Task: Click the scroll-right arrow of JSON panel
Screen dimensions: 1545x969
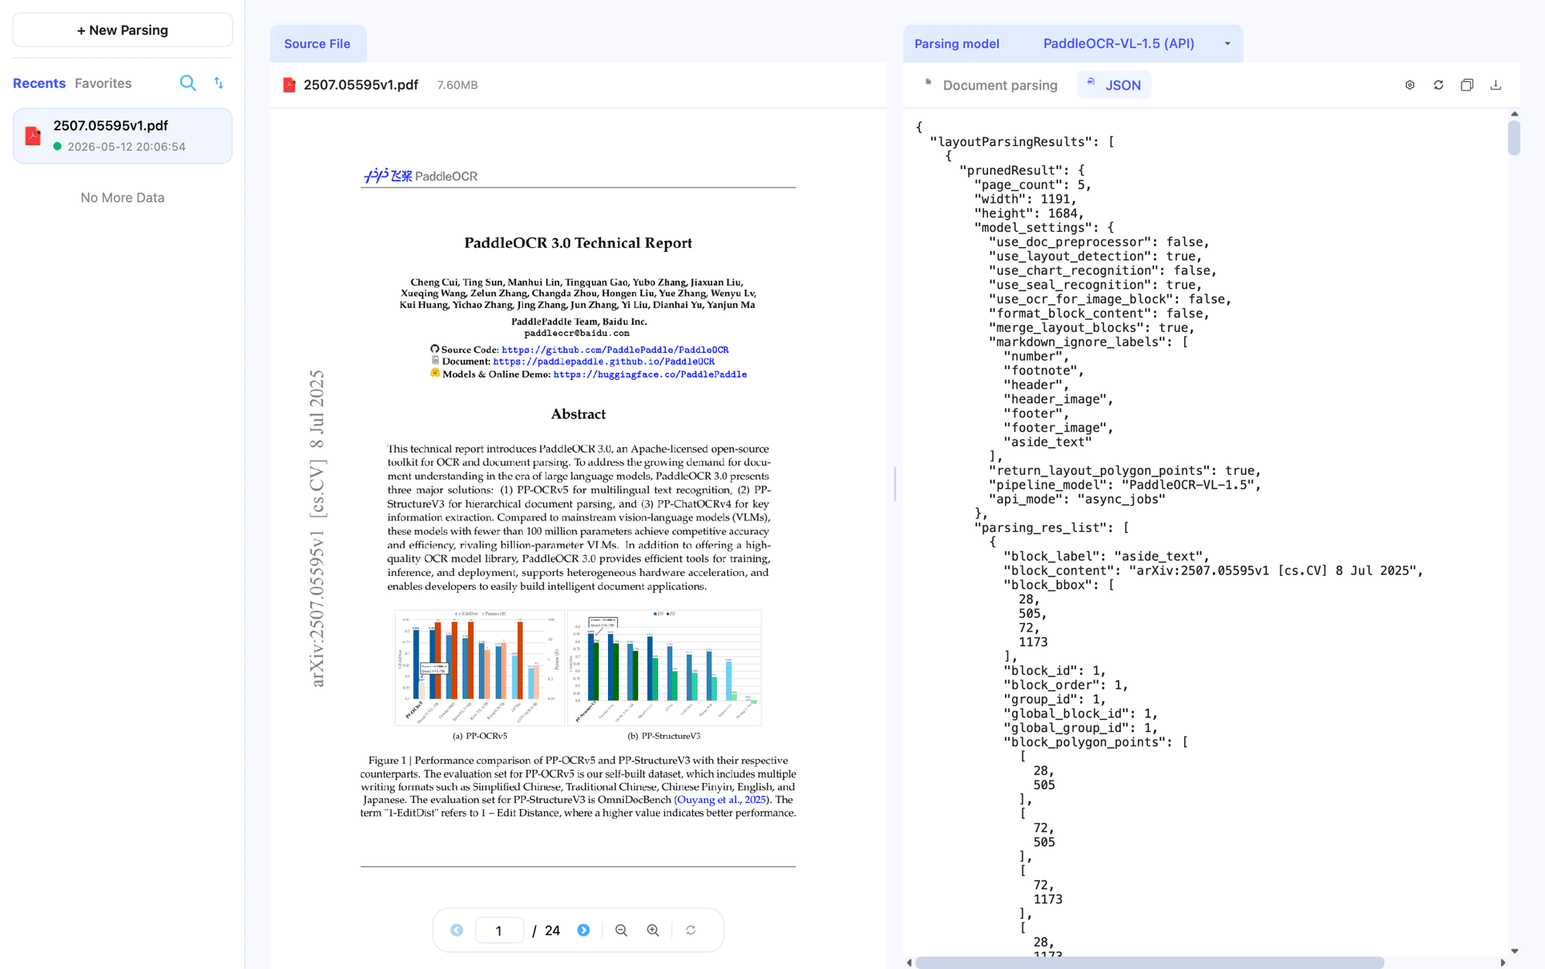Action: (1503, 963)
